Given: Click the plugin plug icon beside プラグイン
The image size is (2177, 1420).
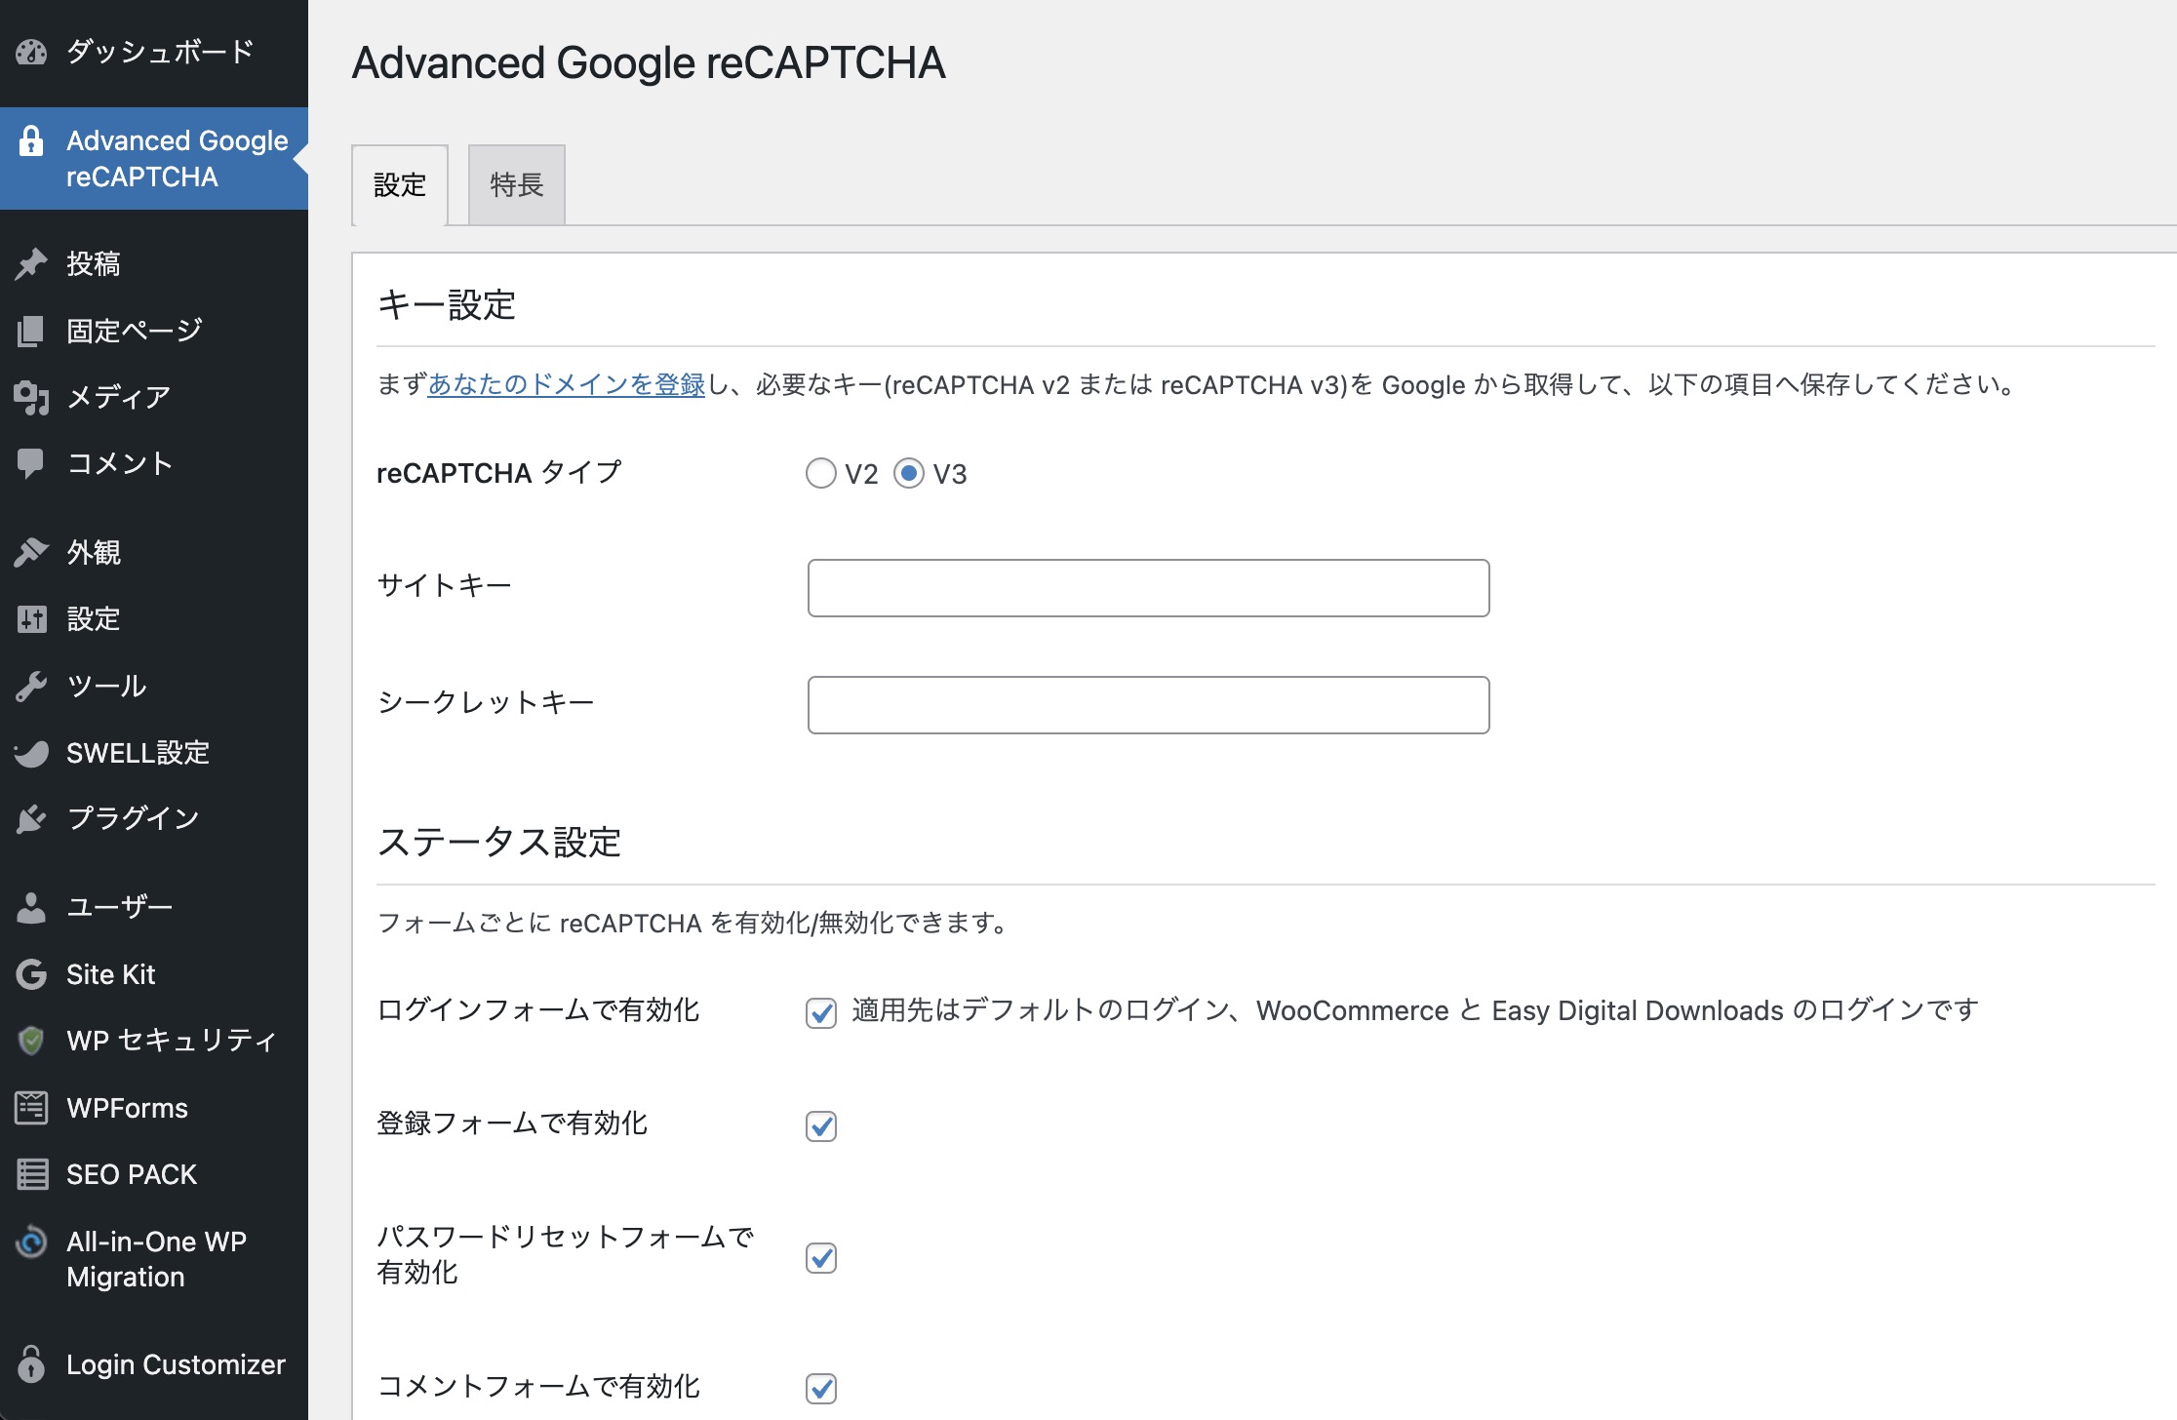Looking at the screenshot, I should point(31,818).
